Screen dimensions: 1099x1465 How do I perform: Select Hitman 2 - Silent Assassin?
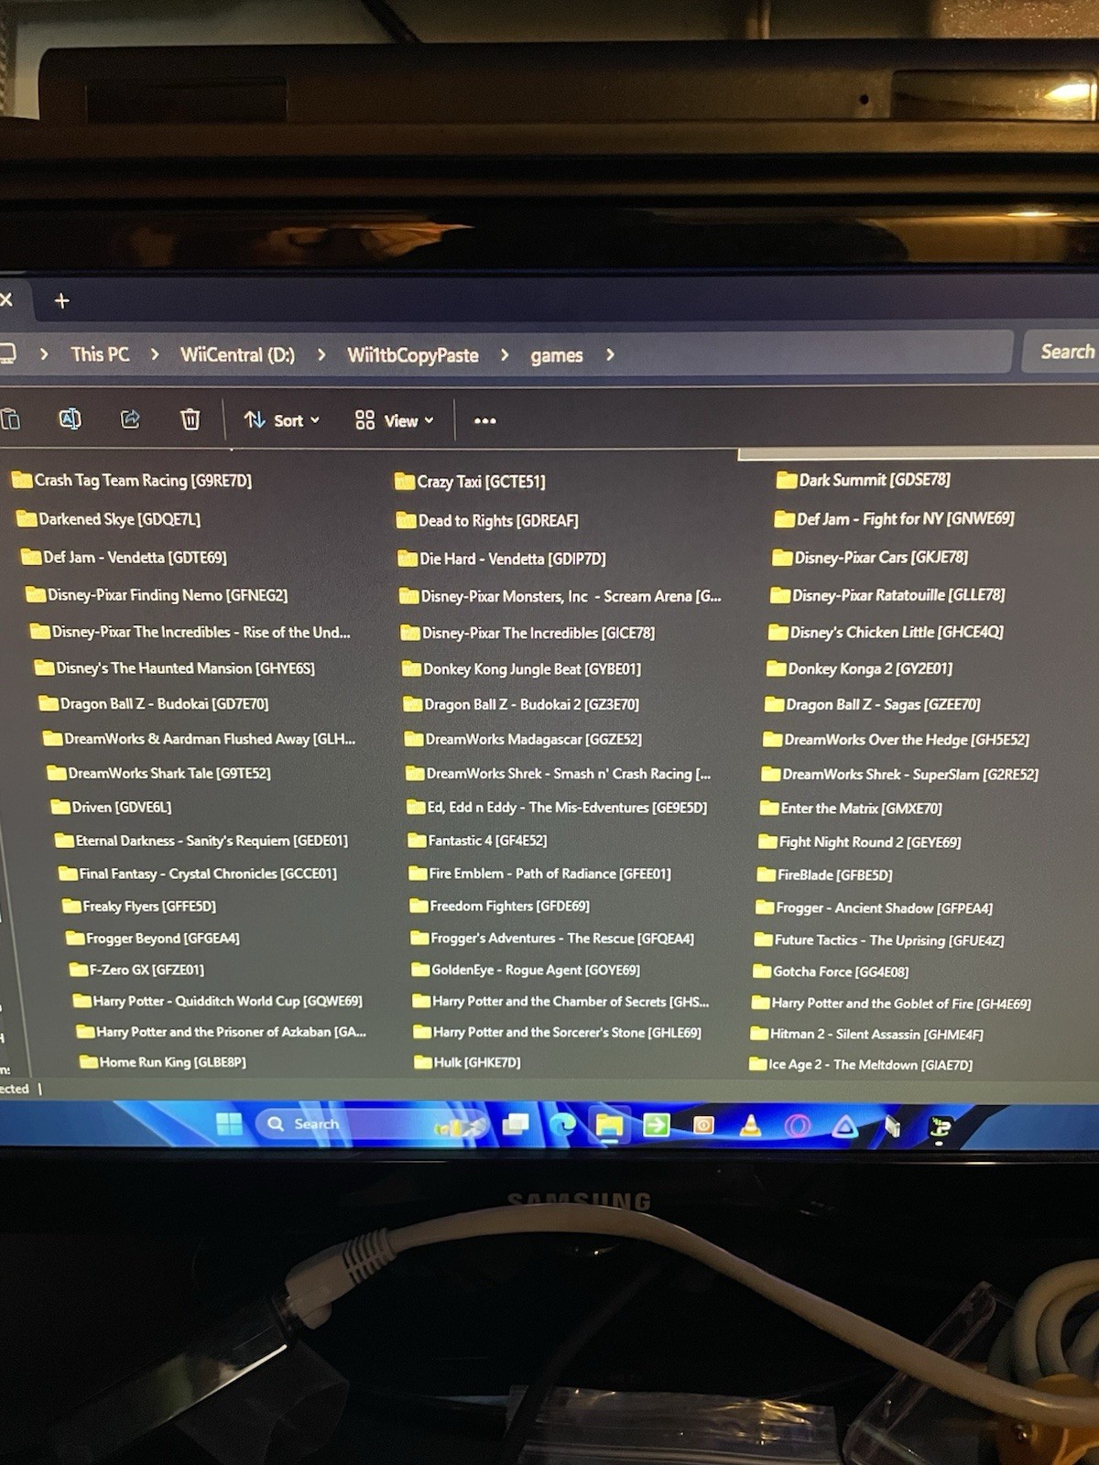867,1034
